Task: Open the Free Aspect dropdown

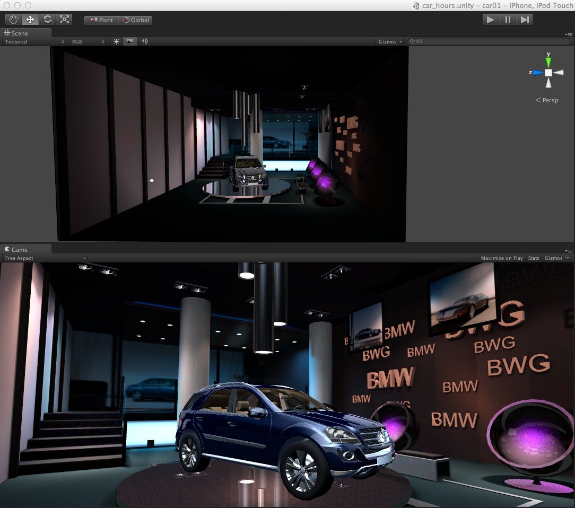Action: 45,258
